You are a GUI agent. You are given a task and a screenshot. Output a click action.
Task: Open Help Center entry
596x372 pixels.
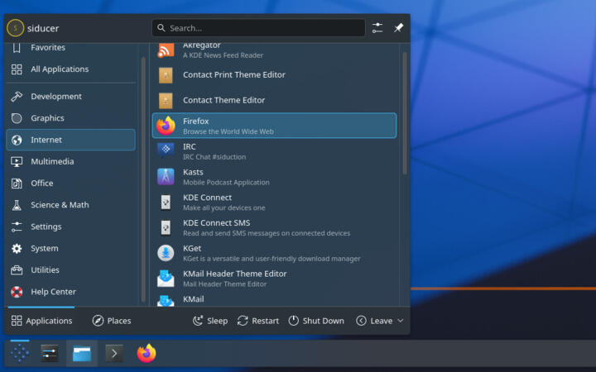tap(70, 292)
